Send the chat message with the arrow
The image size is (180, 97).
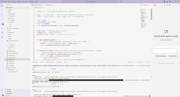(177, 51)
